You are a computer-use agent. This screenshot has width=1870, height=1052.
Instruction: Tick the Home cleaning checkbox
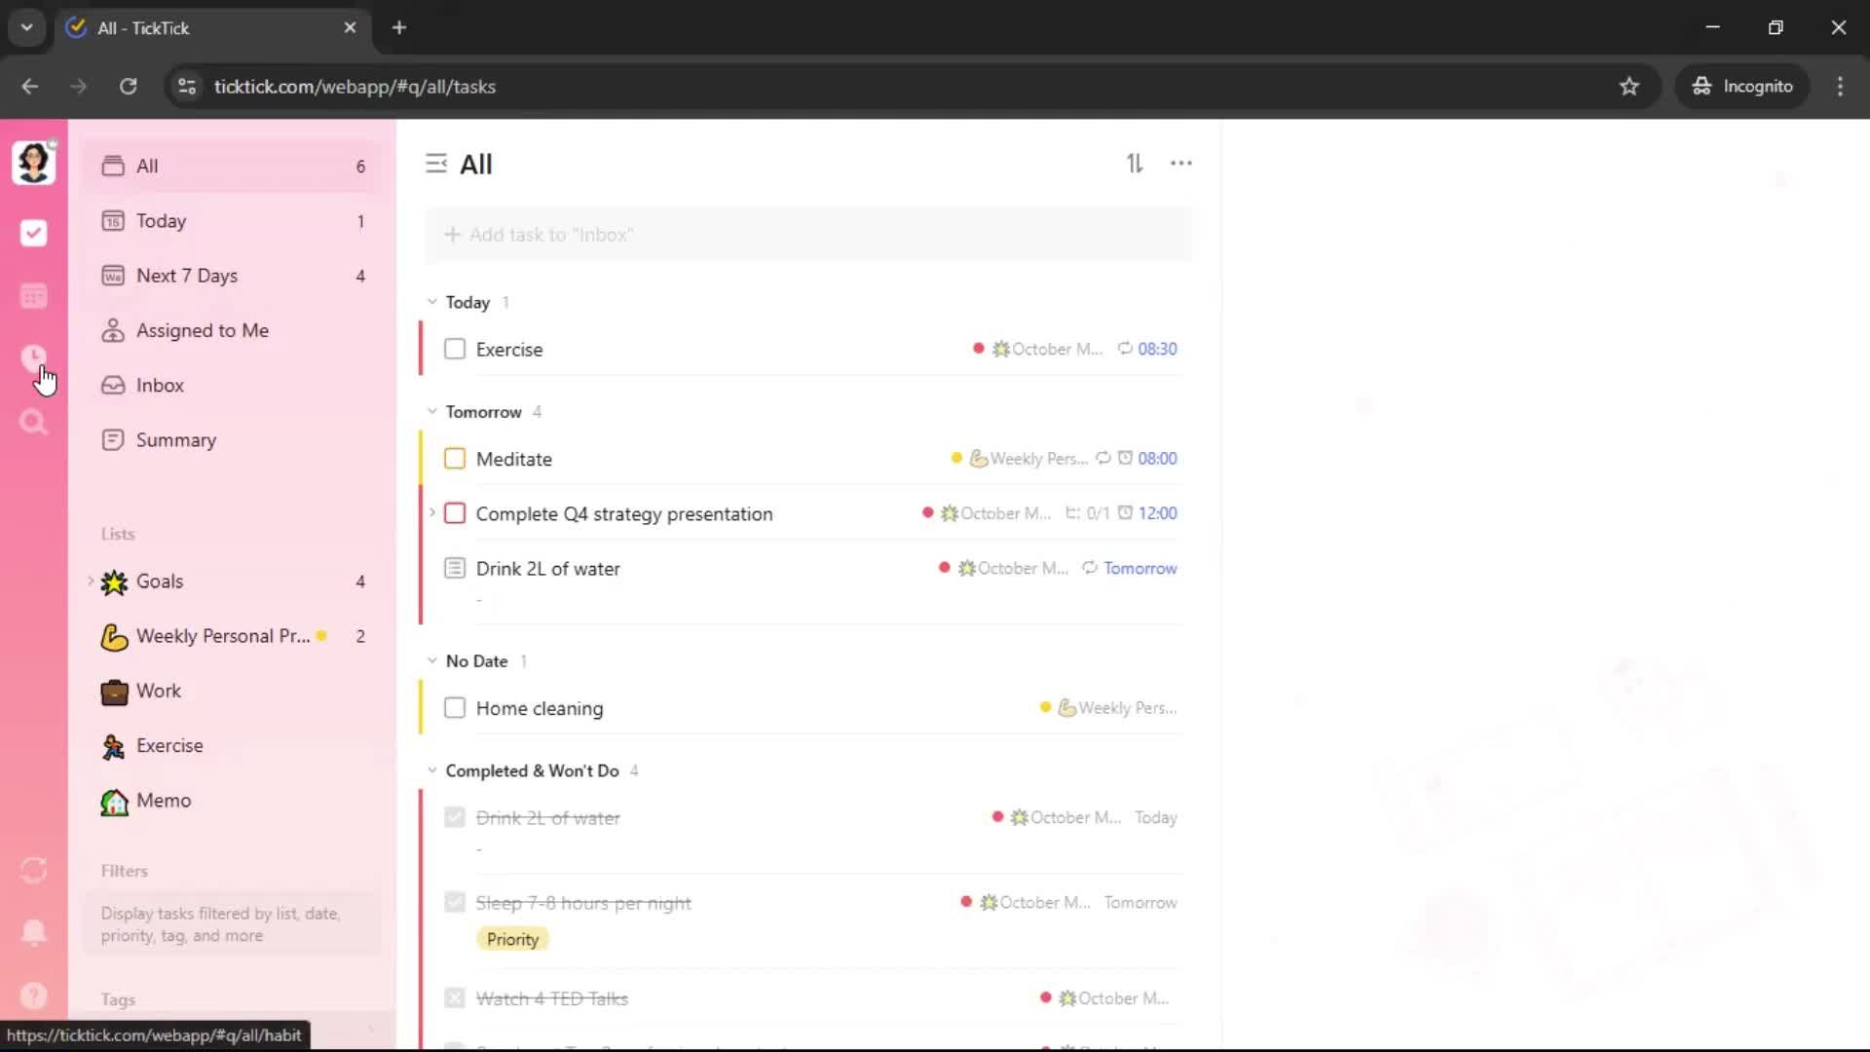455,708
